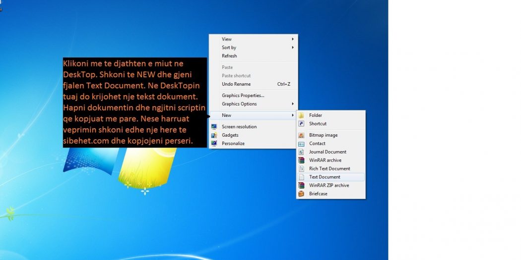Open the Graphics Options entry
521x260 pixels.
click(x=253, y=104)
